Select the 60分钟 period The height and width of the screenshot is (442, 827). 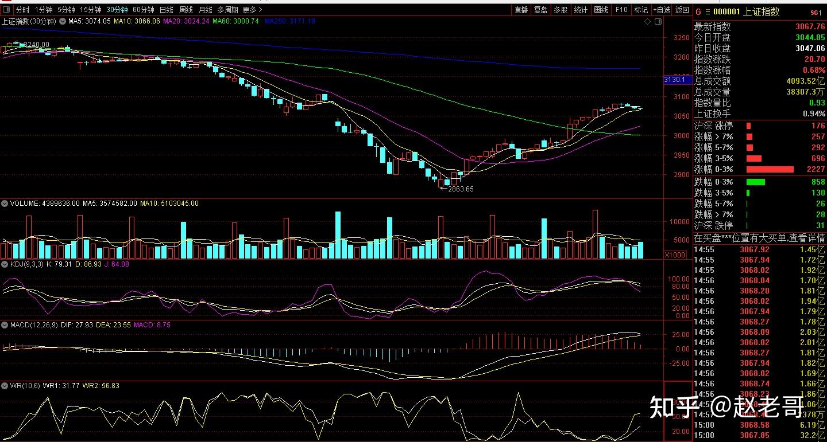click(144, 10)
